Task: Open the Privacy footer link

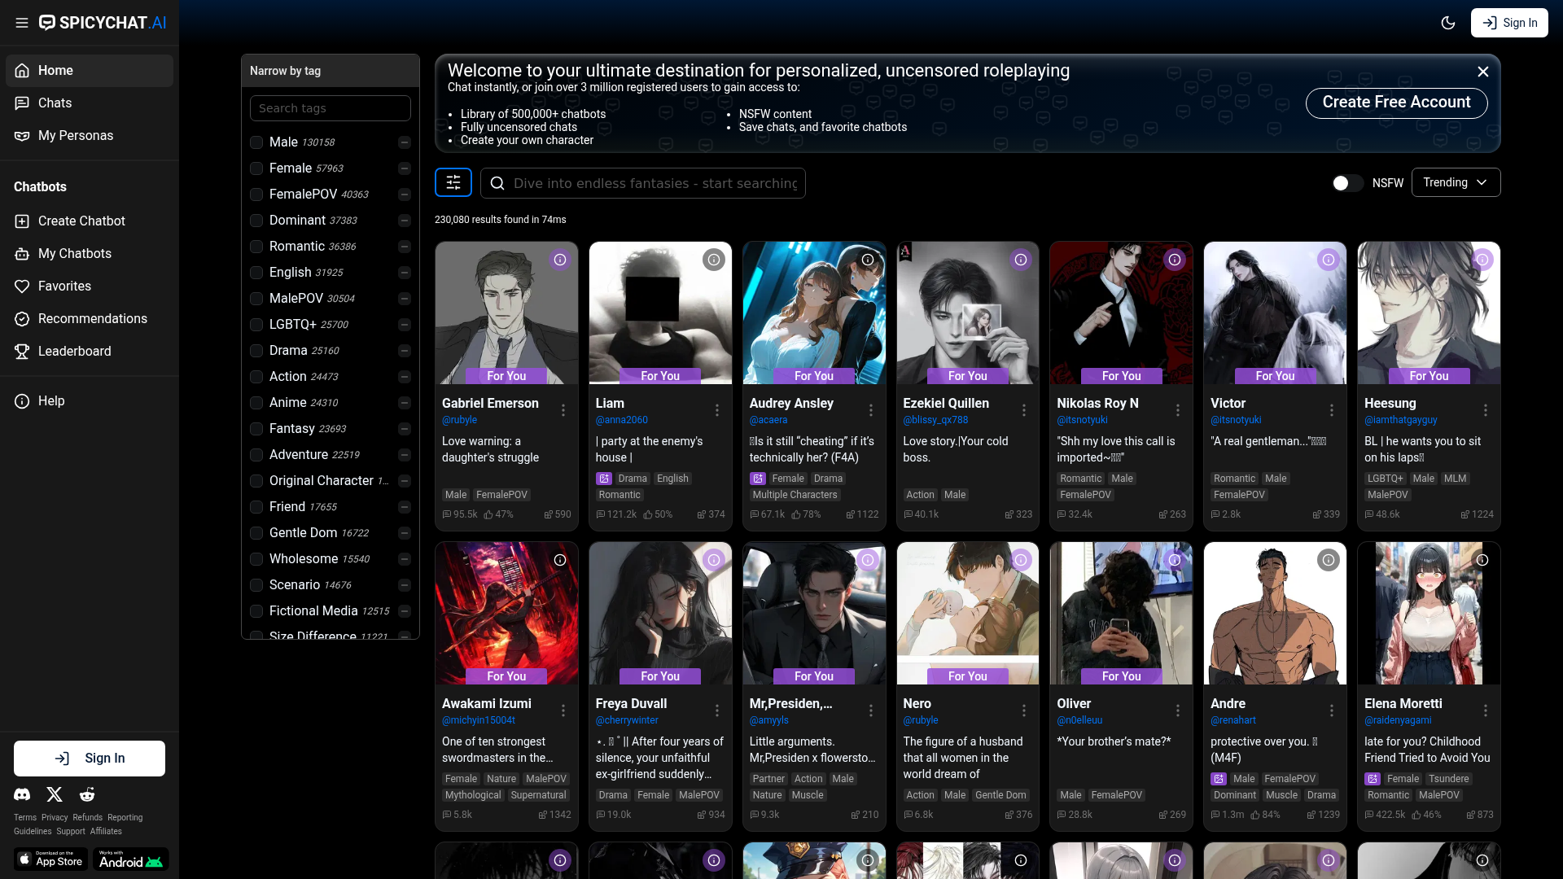Action: tap(55, 817)
